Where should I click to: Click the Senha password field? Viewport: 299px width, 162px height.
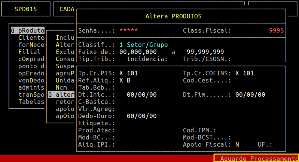[x=128, y=30]
